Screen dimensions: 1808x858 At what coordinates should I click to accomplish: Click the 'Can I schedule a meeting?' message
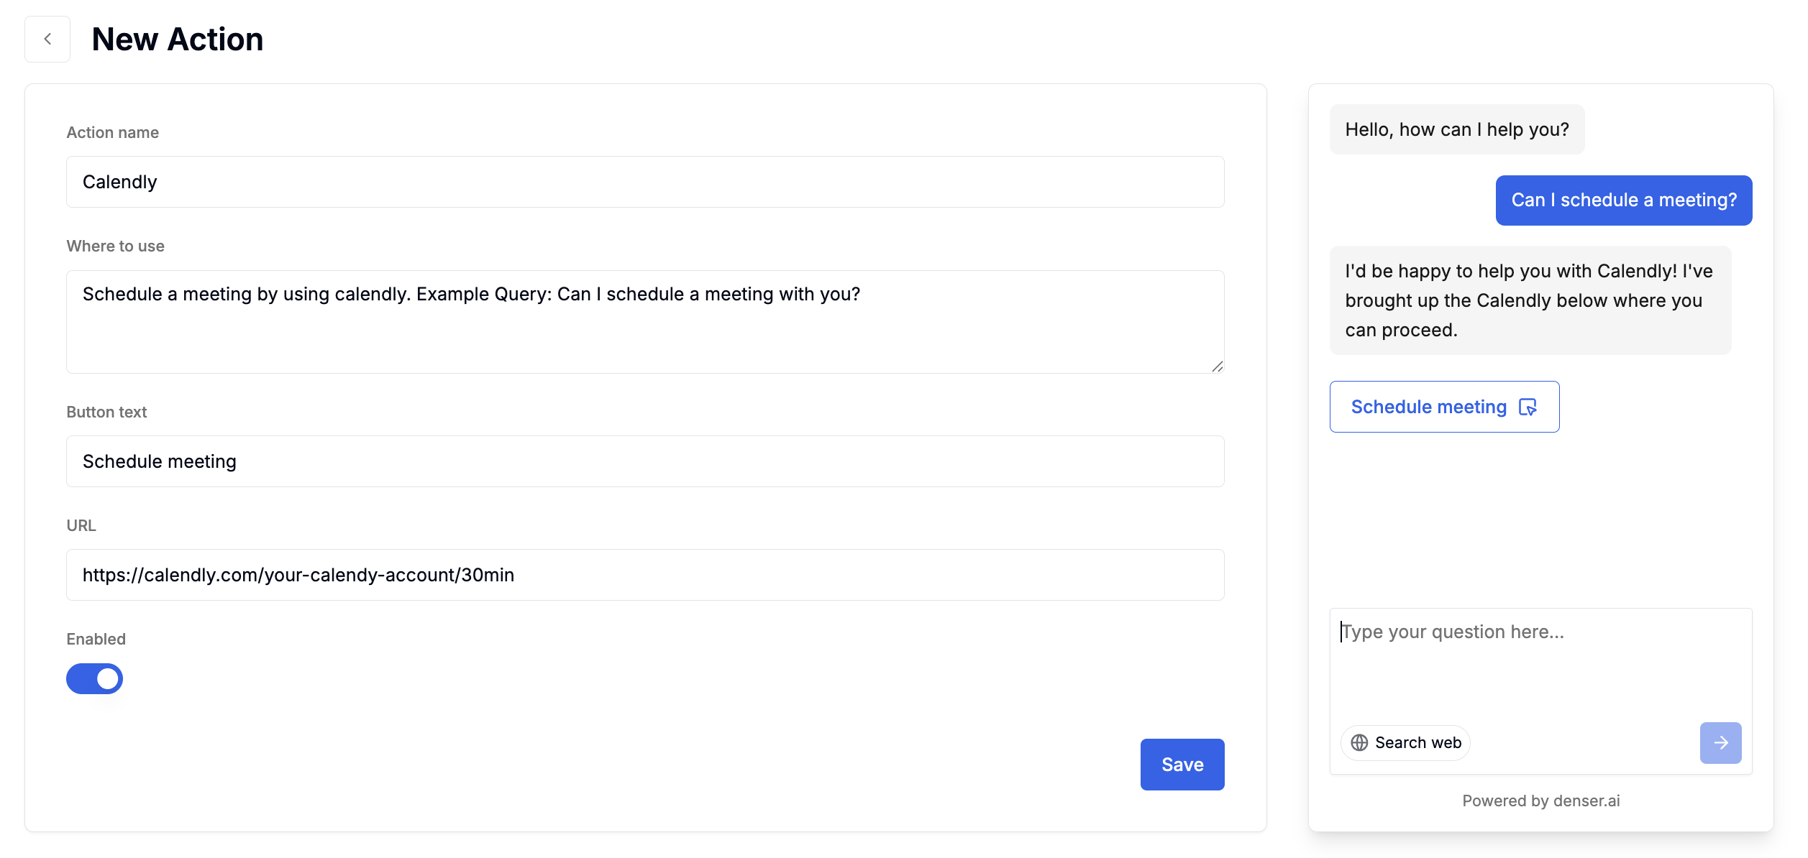1624,200
